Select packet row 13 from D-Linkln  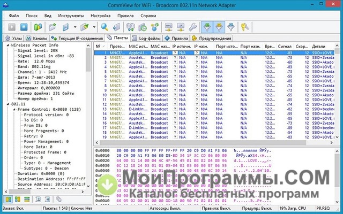point(214,109)
